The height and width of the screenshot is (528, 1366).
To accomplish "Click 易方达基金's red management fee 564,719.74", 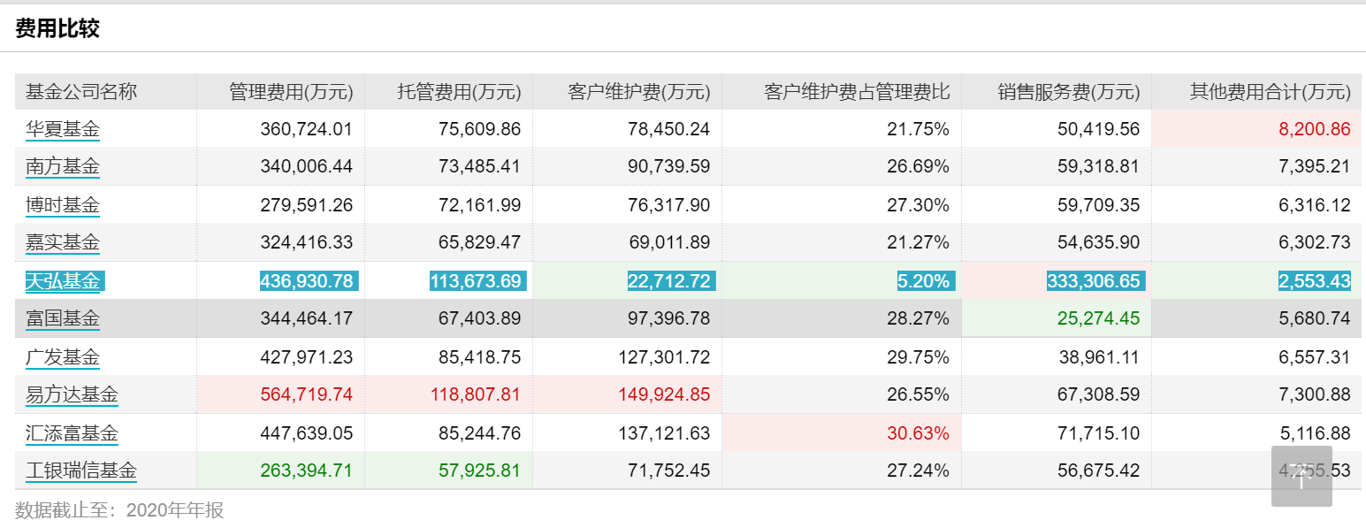I will [x=306, y=394].
